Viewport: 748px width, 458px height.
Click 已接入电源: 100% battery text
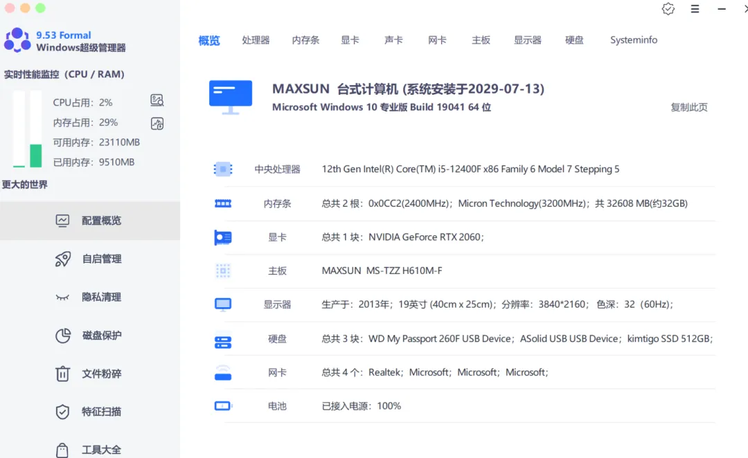(x=362, y=406)
